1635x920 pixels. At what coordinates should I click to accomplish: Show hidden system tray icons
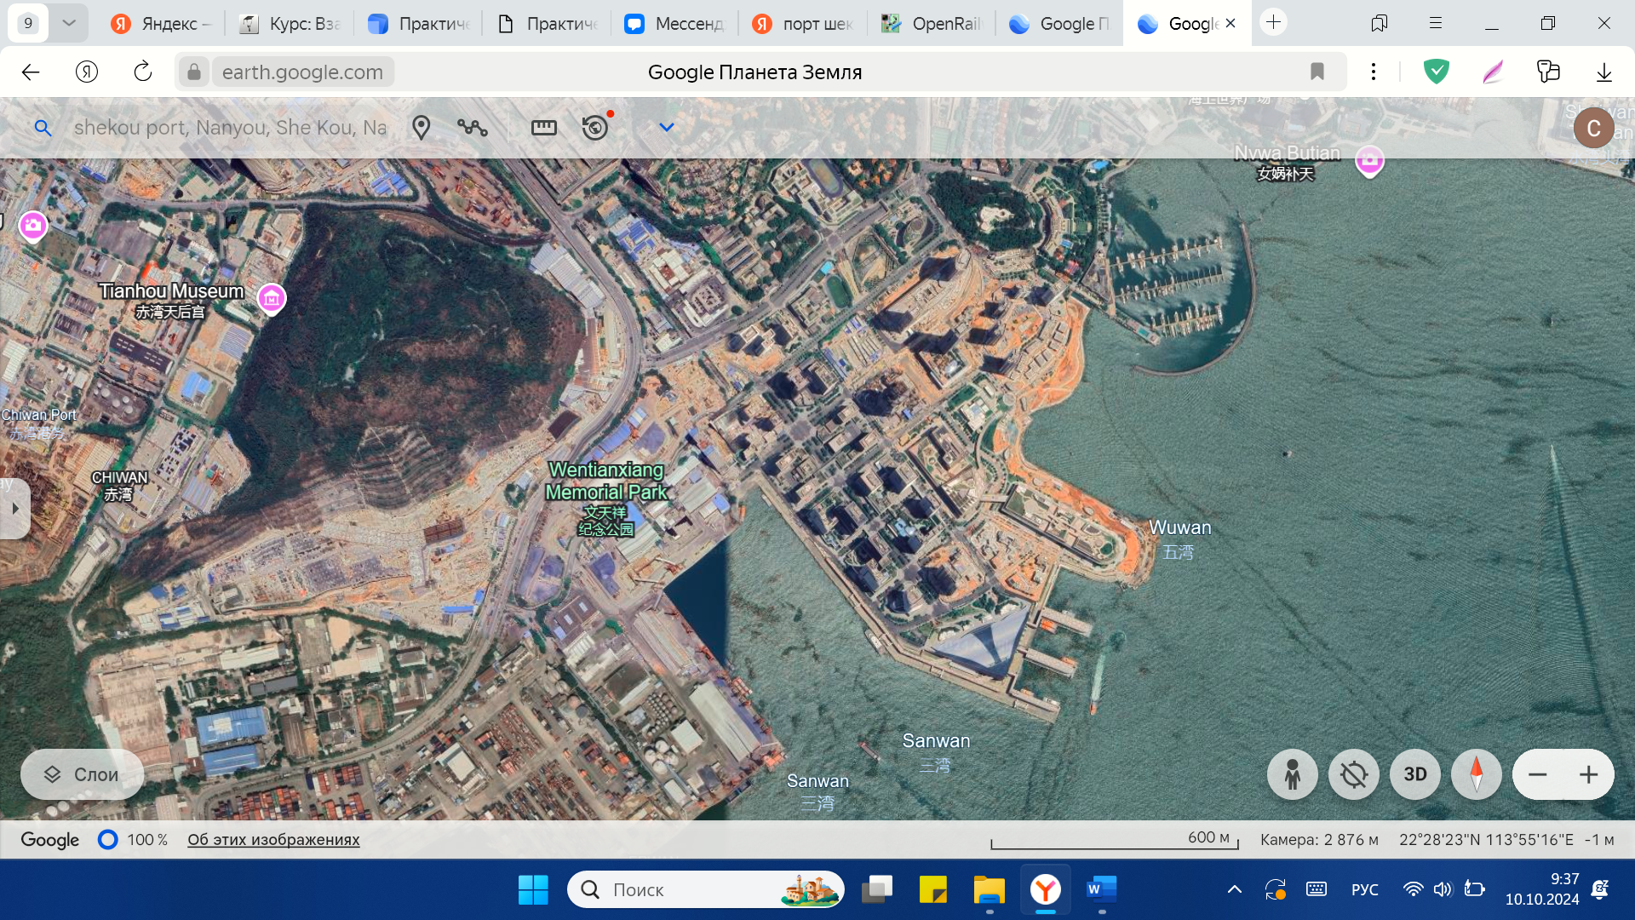click(x=1234, y=890)
